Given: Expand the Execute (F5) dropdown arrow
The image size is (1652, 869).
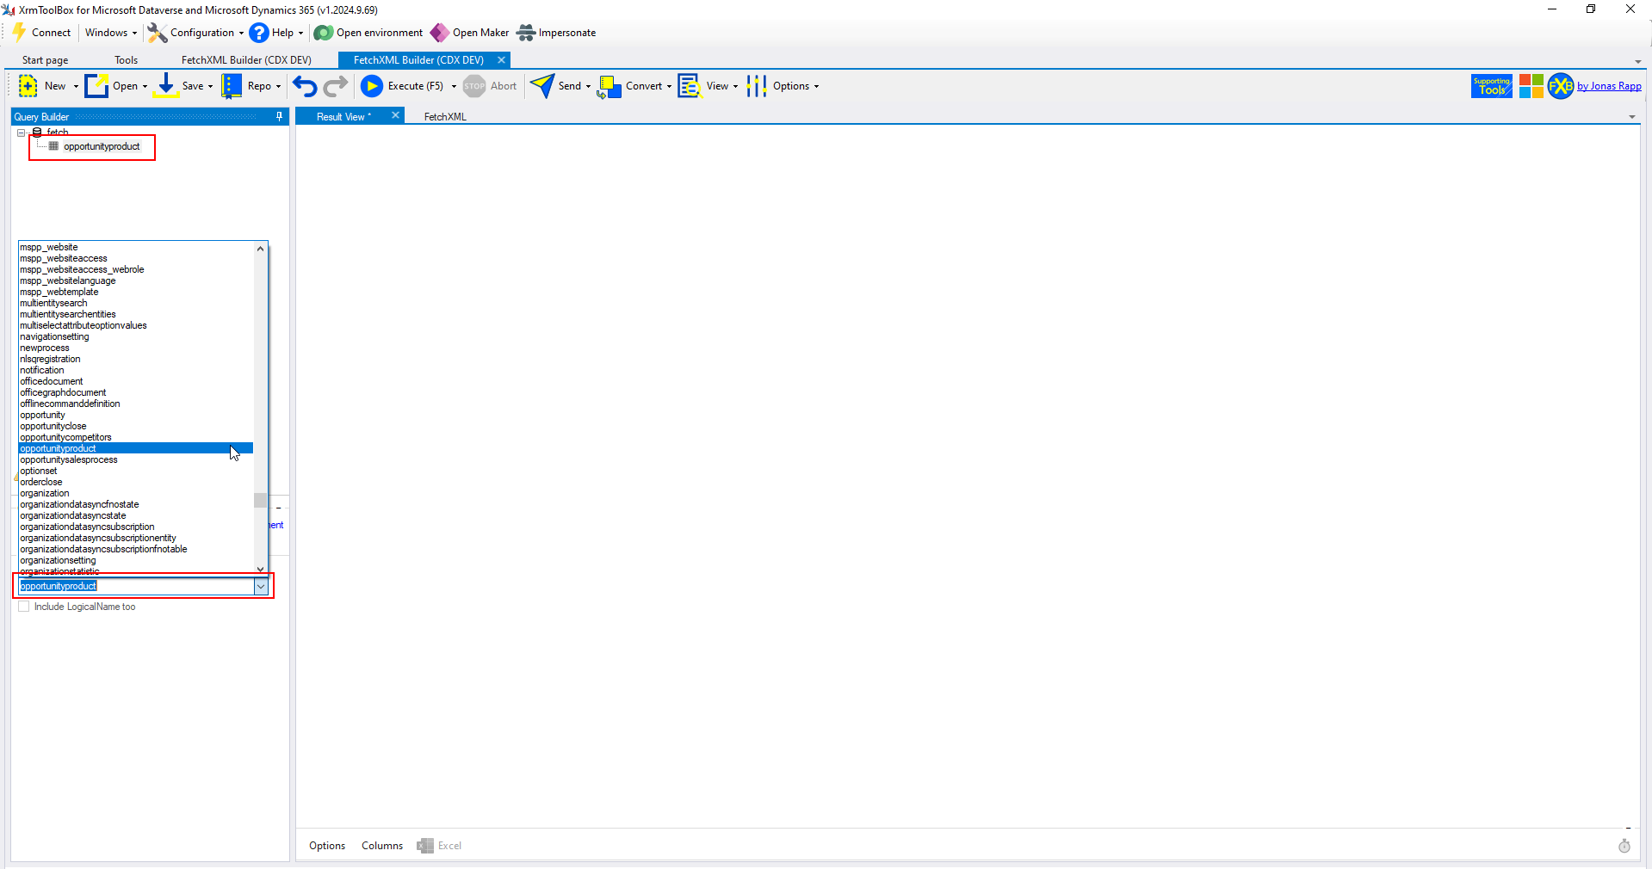Looking at the screenshot, I should [454, 86].
